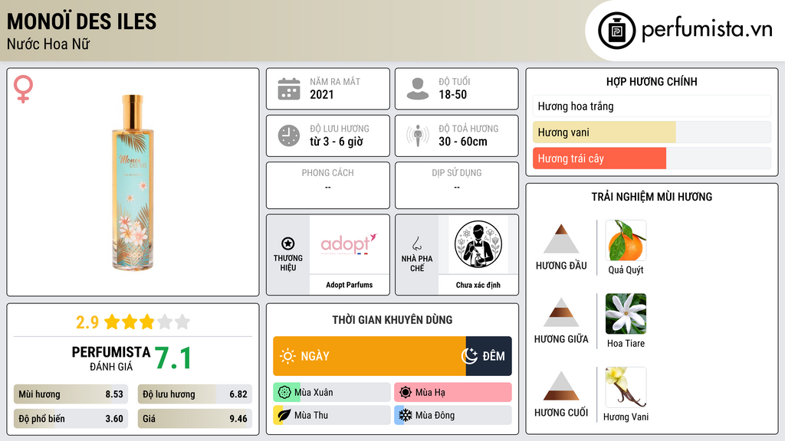
Task: Click the Nước Hoa Nữ subtitle
Action: click(48, 44)
